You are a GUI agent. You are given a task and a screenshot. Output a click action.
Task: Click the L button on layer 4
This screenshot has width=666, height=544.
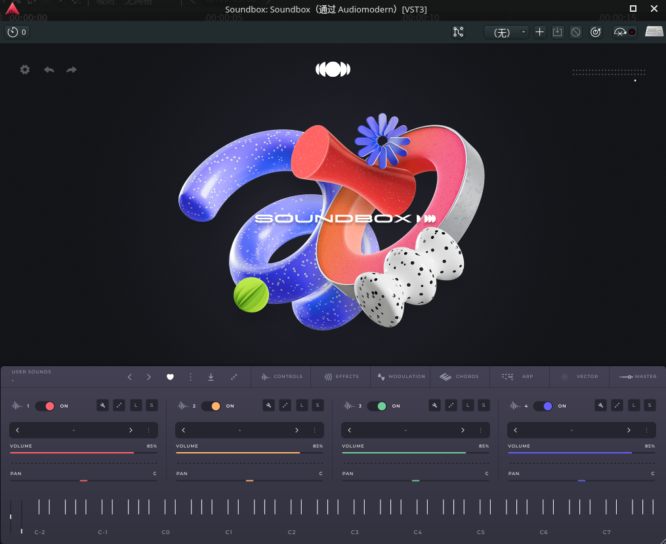pyautogui.click(x=634, y=406)
